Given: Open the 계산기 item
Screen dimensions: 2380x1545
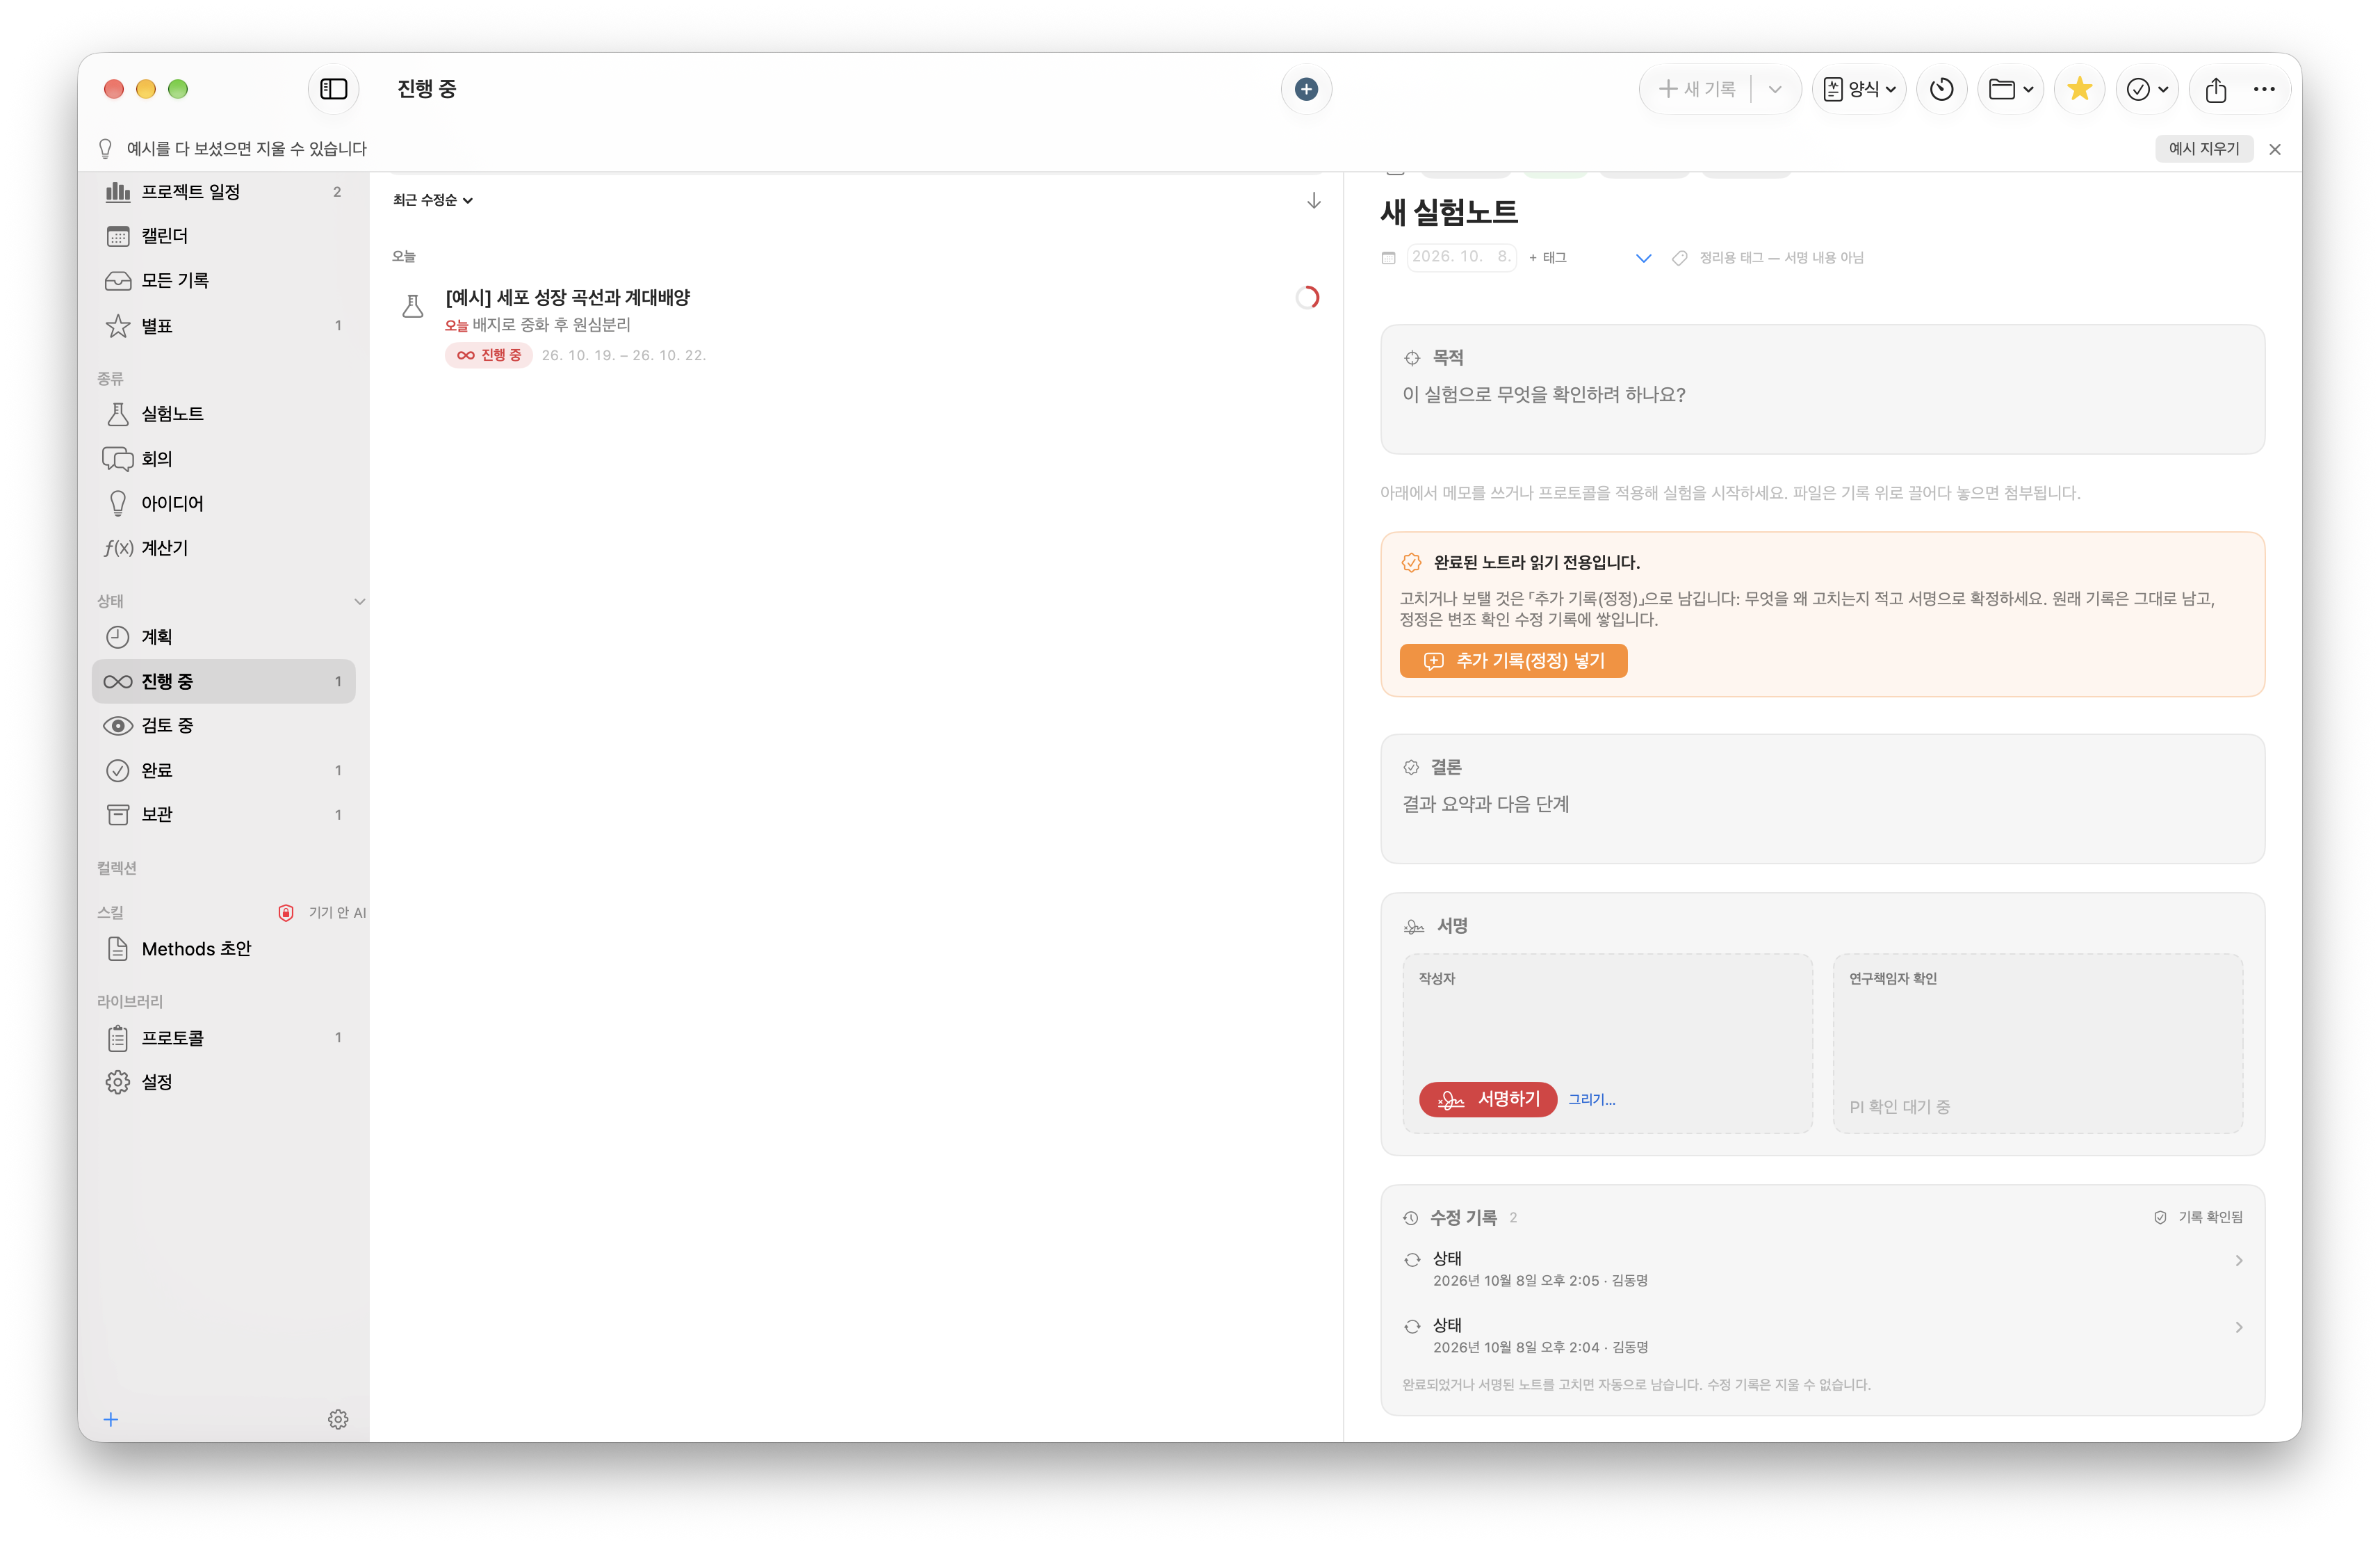Looking at the screenshot, I should 223,547.
